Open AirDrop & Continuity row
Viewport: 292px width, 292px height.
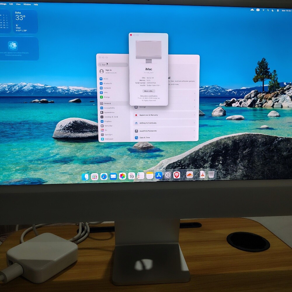pos(165,123)
